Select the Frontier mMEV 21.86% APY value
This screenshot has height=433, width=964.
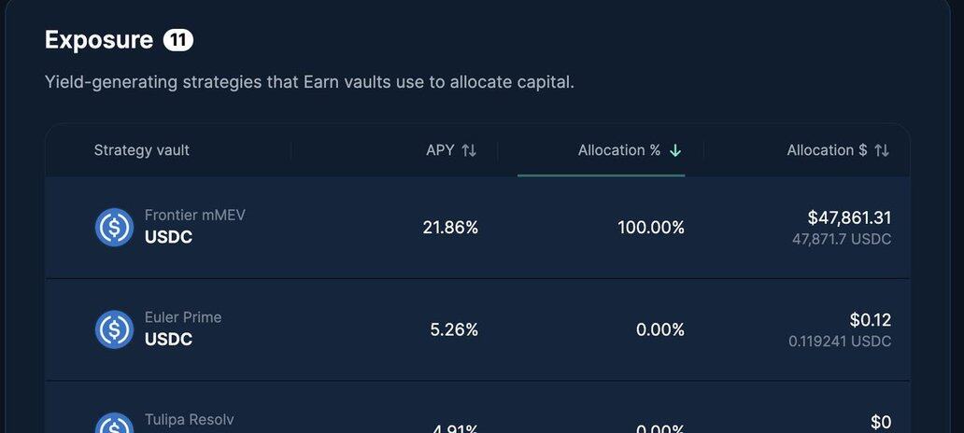point(450,228)
